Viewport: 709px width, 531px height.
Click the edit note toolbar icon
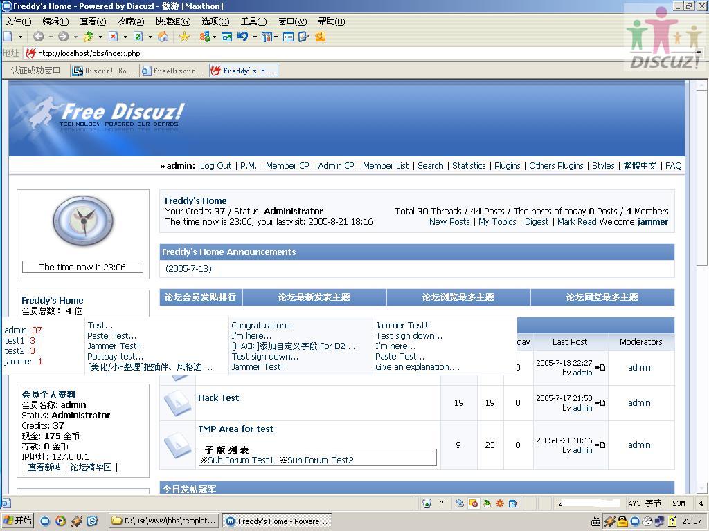coord(303,37)
